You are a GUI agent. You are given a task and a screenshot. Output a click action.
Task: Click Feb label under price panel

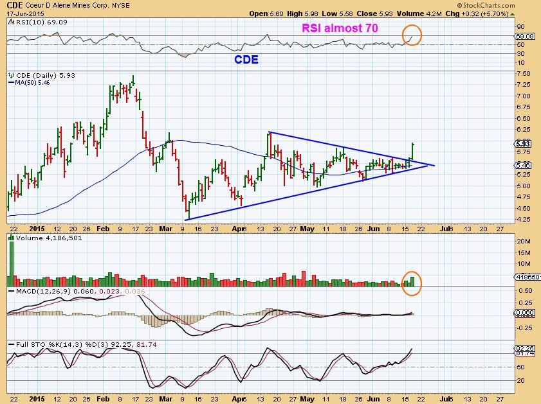(x=103, y=229)
